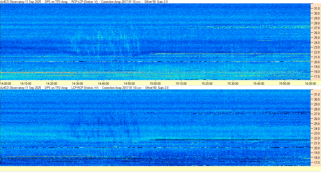
Task: Click 21.0 on the RCP-LCP frequency scale
Action: pos(317,57)
